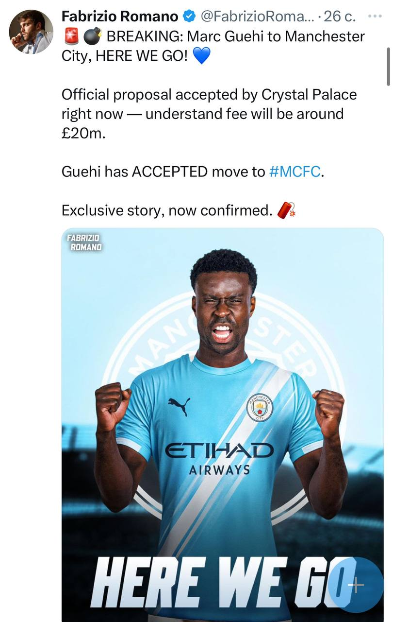Screen dimensions: 393x622
Task: Click the 26 с. tweet timestamp
Action: tap(340, 17)
